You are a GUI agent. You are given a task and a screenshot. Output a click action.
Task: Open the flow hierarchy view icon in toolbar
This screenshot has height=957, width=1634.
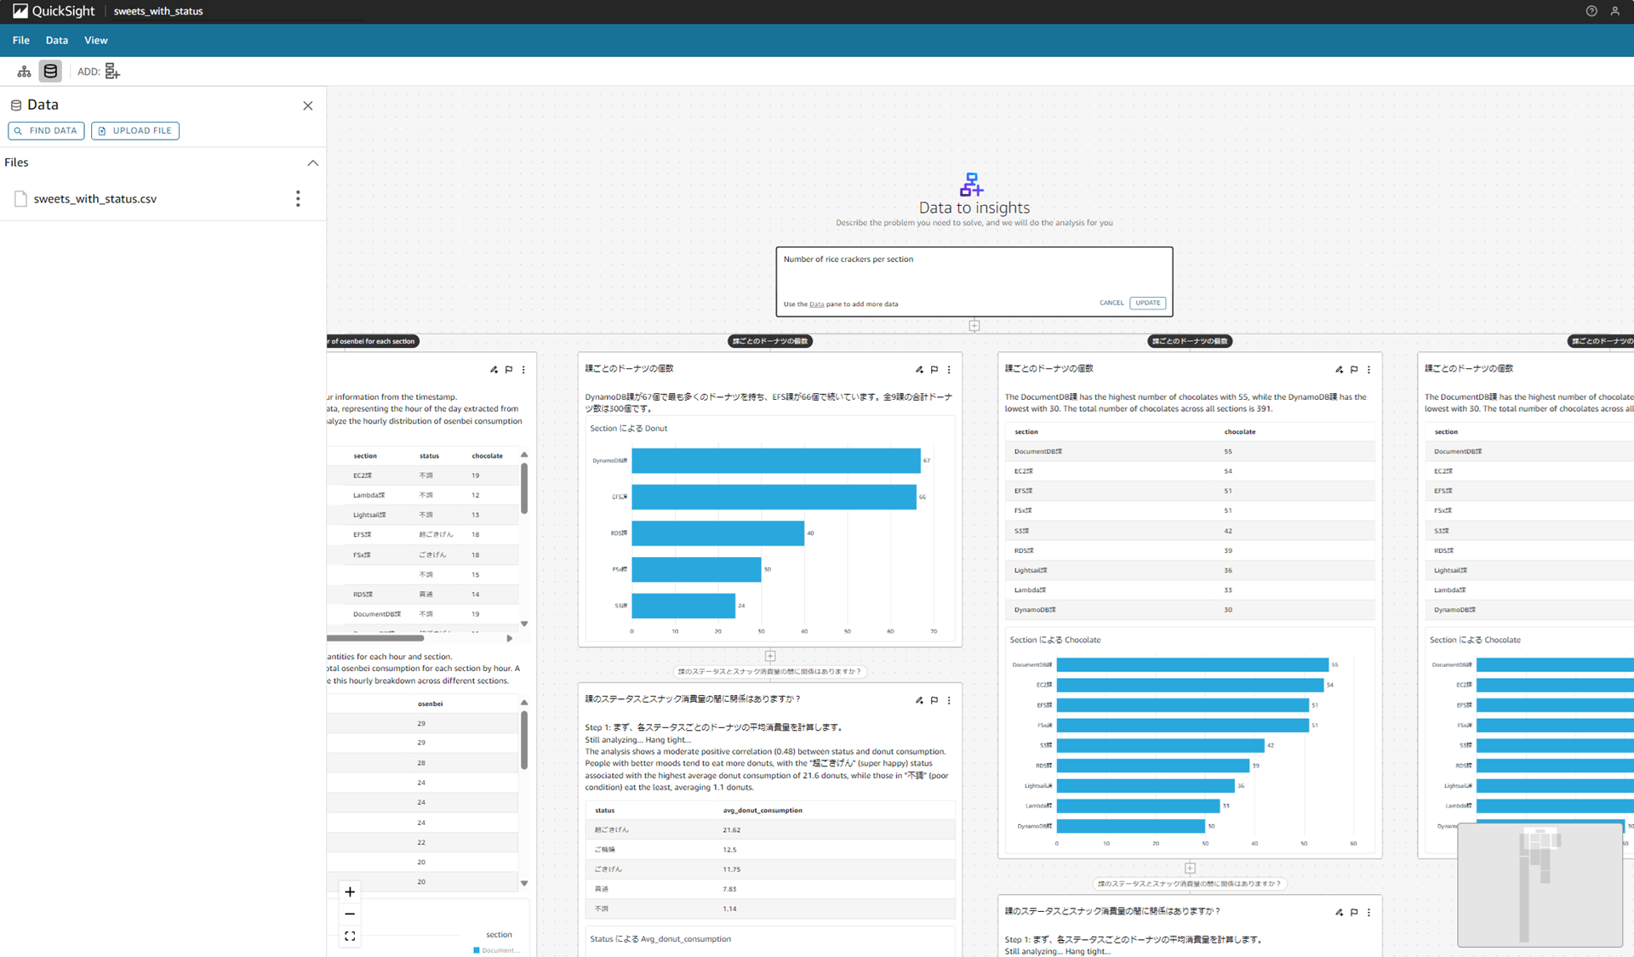tap(24, 71)
